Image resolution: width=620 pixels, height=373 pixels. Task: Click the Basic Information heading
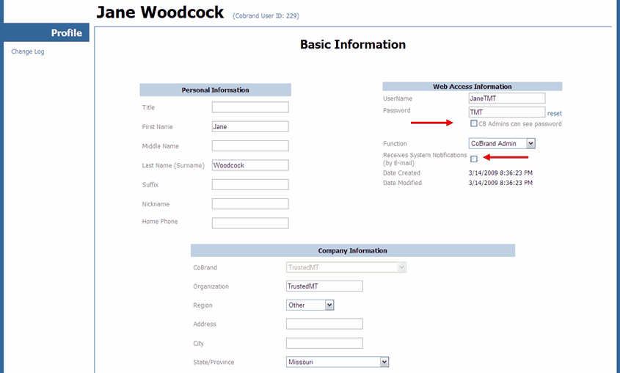(x=353, y=44)
